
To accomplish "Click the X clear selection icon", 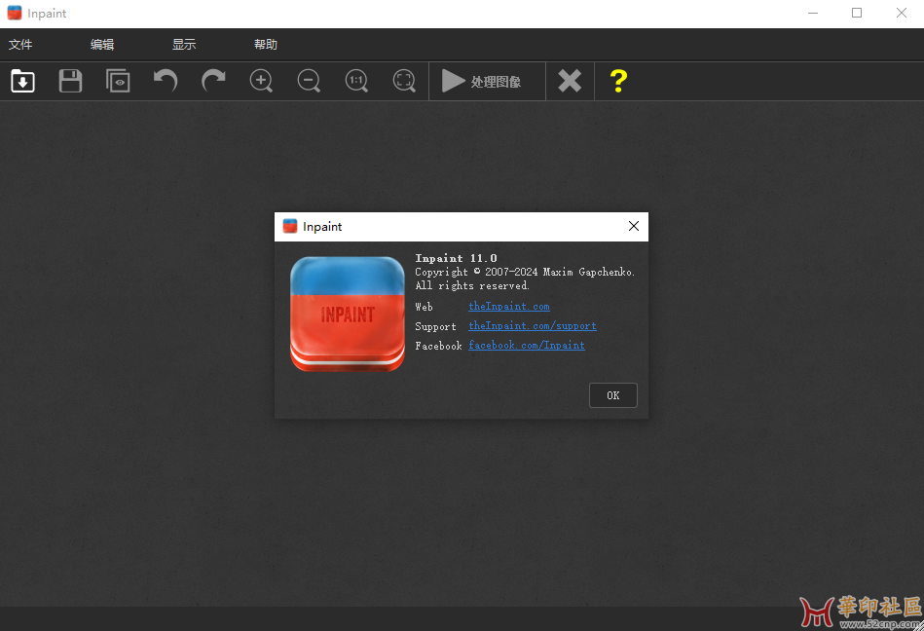I will (570, 81).
